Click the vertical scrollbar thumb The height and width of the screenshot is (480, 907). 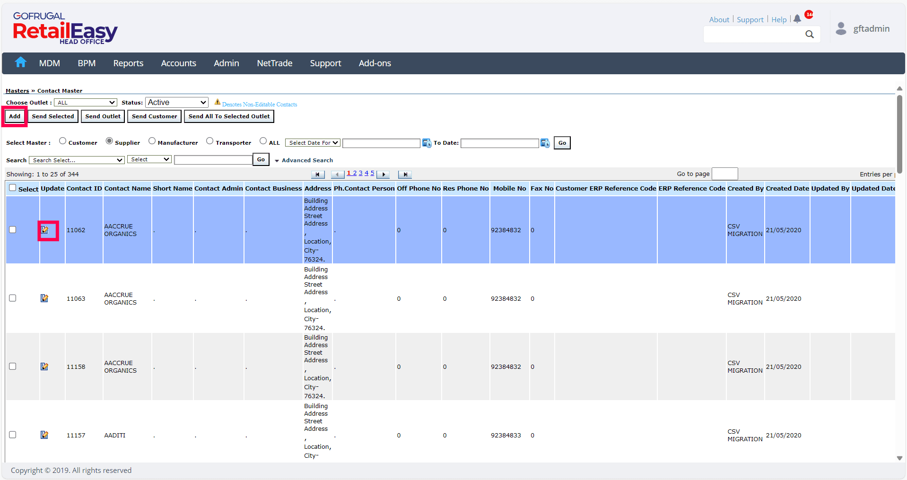tap(899, 135)
